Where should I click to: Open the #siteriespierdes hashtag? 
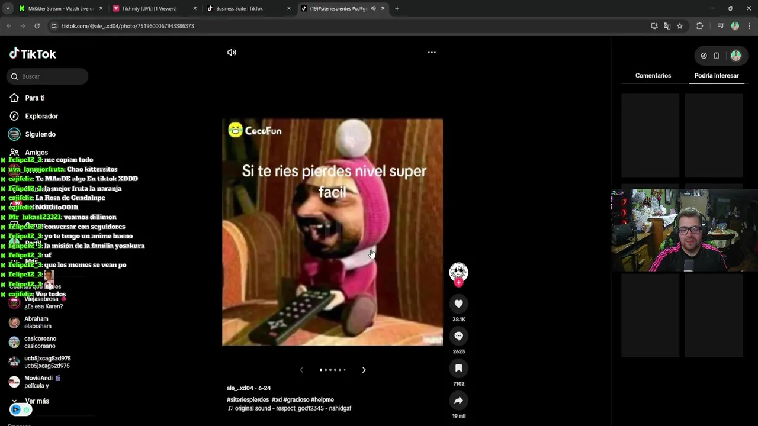tap(248, 400)
